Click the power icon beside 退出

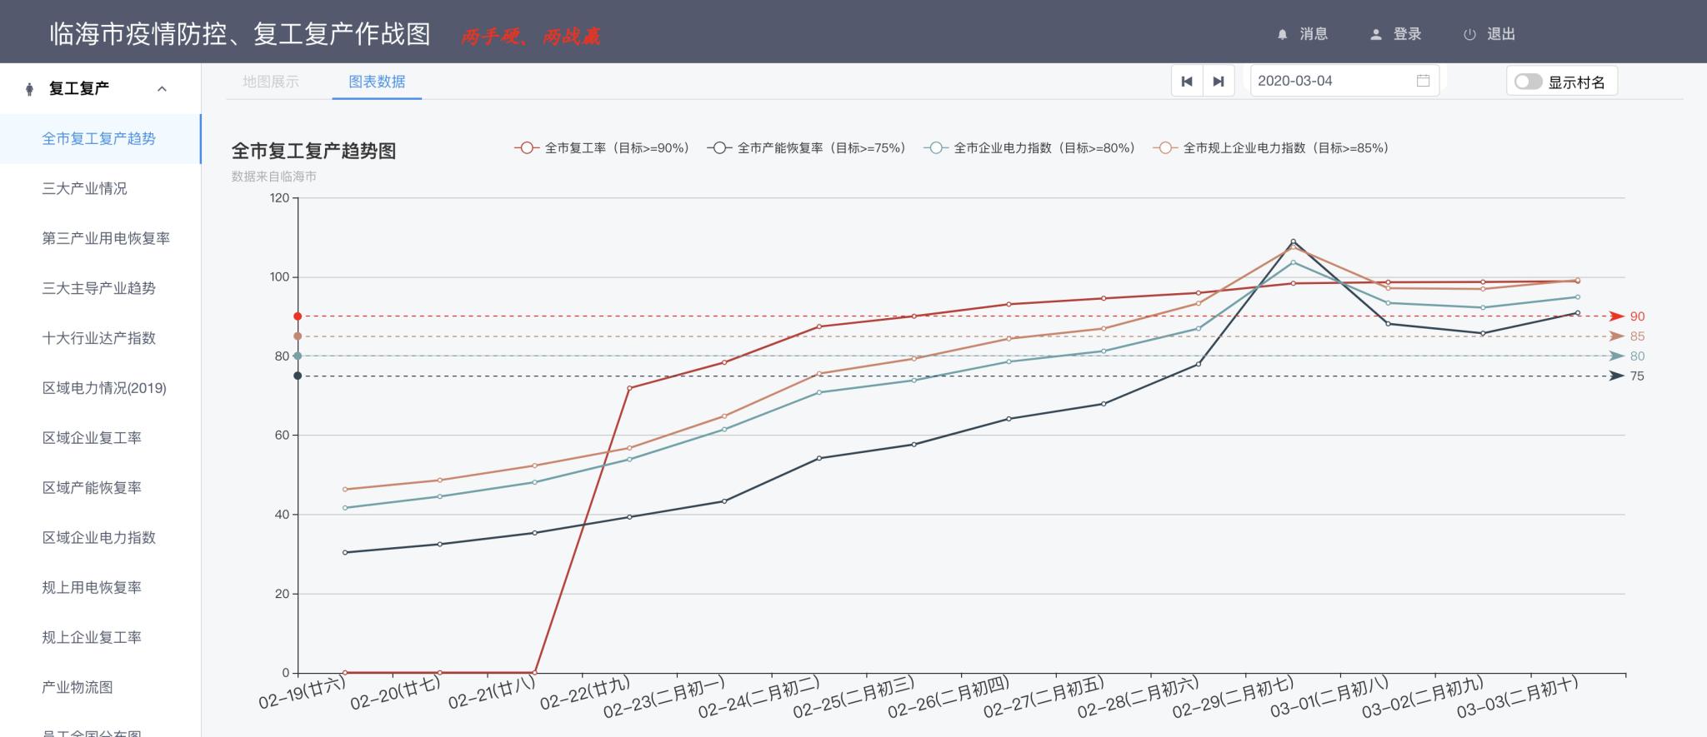tap(1469, 35)
